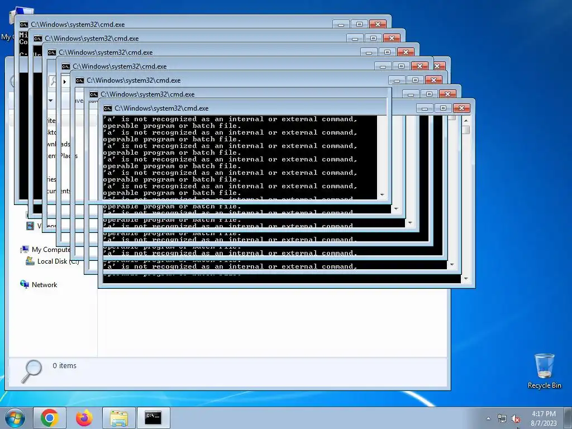Screen dimensions: 572x429
Task: Click the "0 items" status text
Action: (x=65, y=365)
